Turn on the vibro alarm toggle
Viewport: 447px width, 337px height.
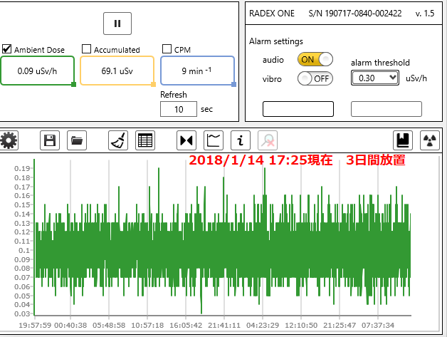[315, 78]
